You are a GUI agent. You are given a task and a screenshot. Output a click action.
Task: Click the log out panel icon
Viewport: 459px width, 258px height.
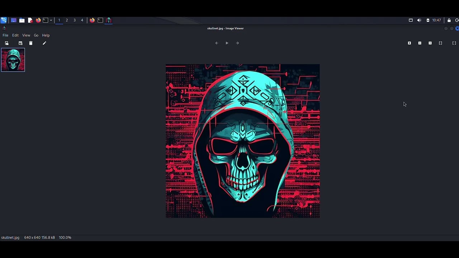[457, 20]
